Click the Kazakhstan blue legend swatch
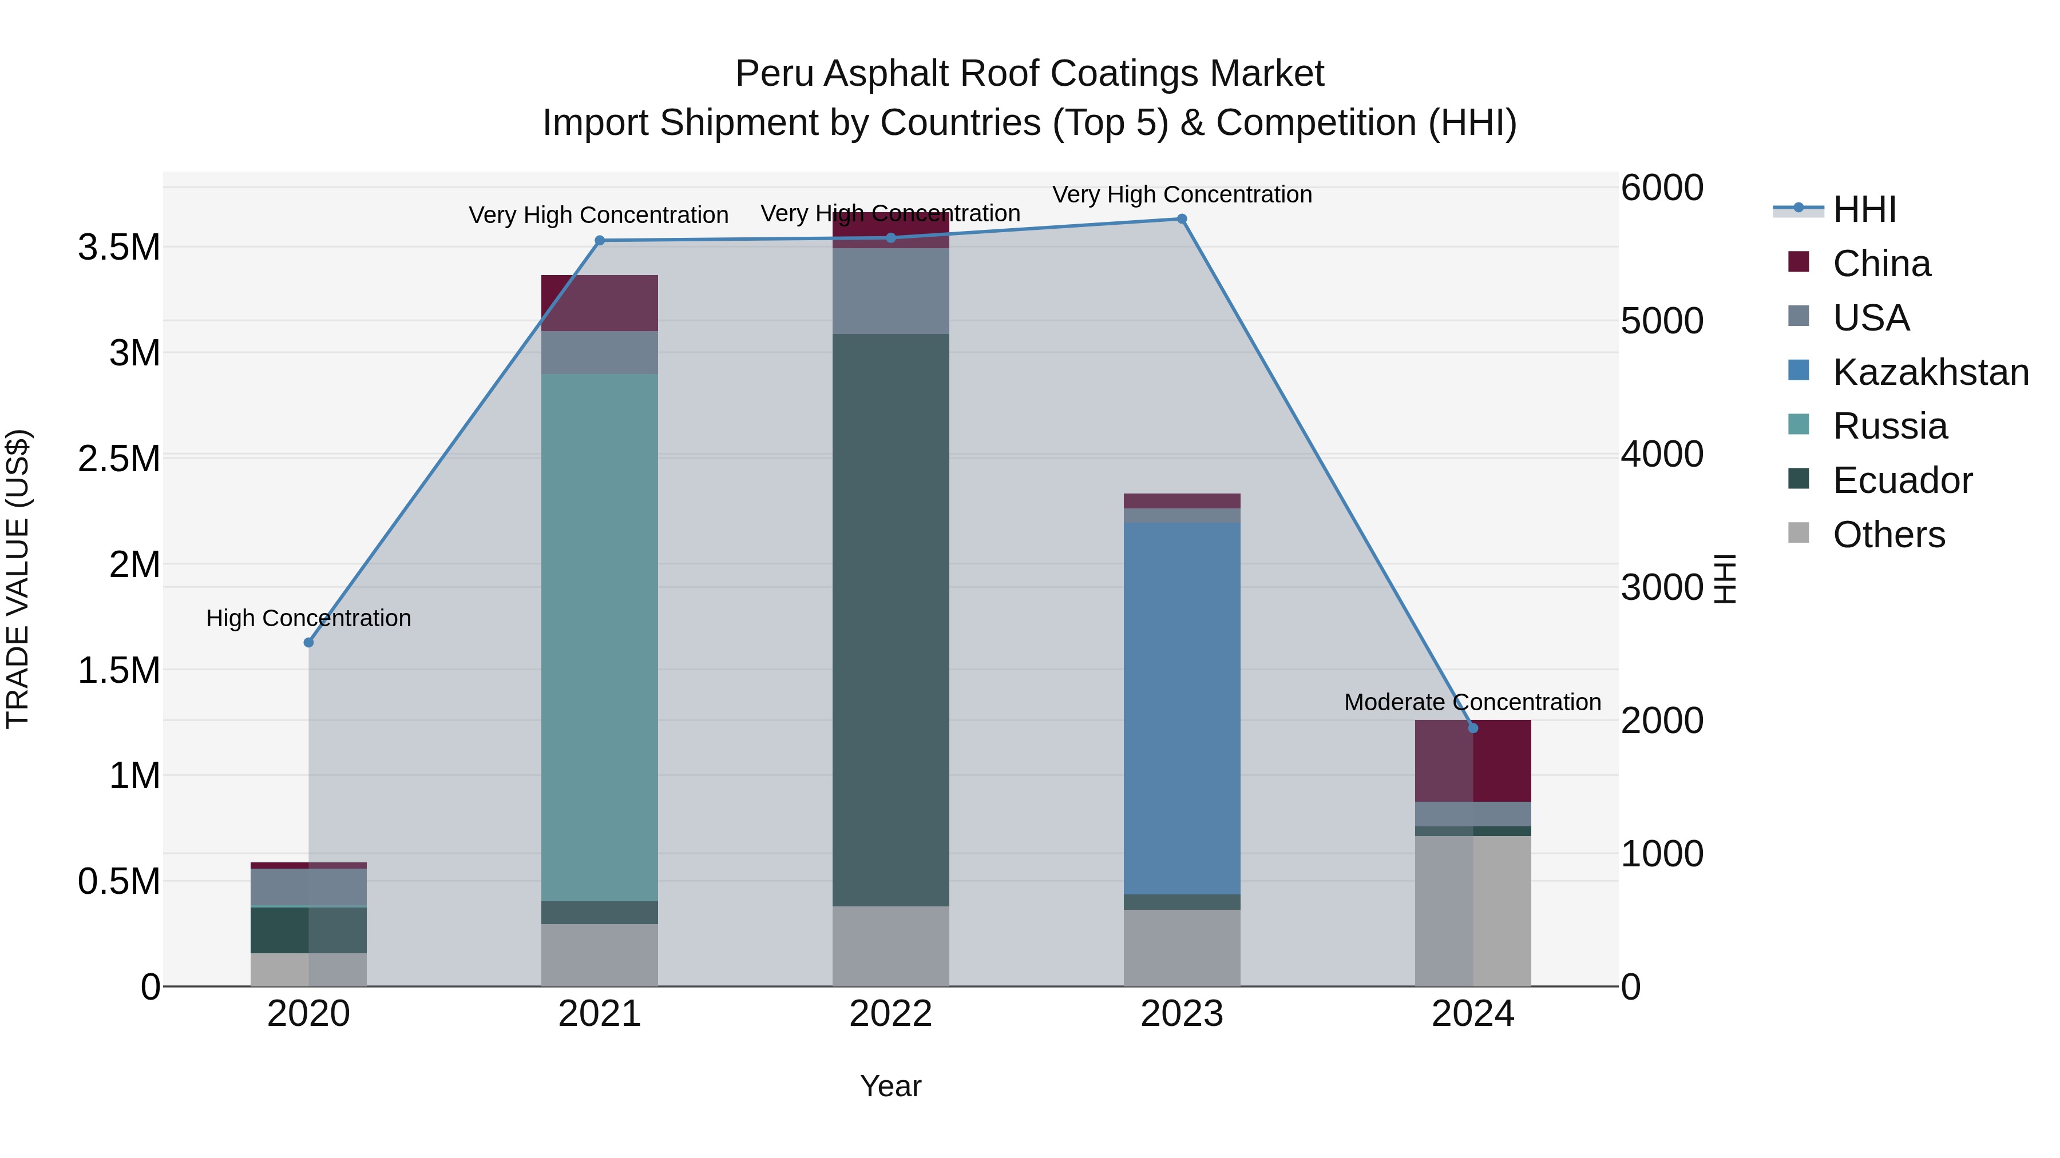 1798,370
